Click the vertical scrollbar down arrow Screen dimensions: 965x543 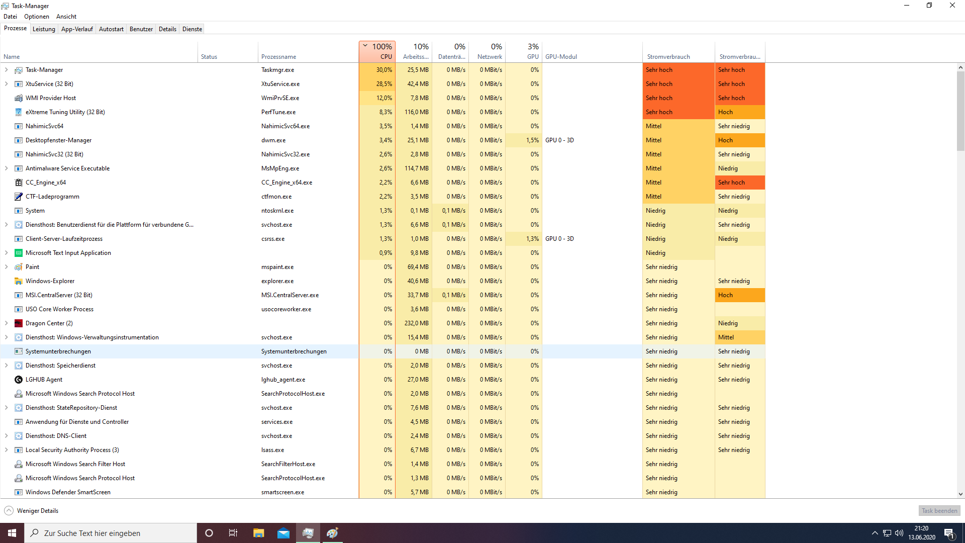tap(960, 494)
